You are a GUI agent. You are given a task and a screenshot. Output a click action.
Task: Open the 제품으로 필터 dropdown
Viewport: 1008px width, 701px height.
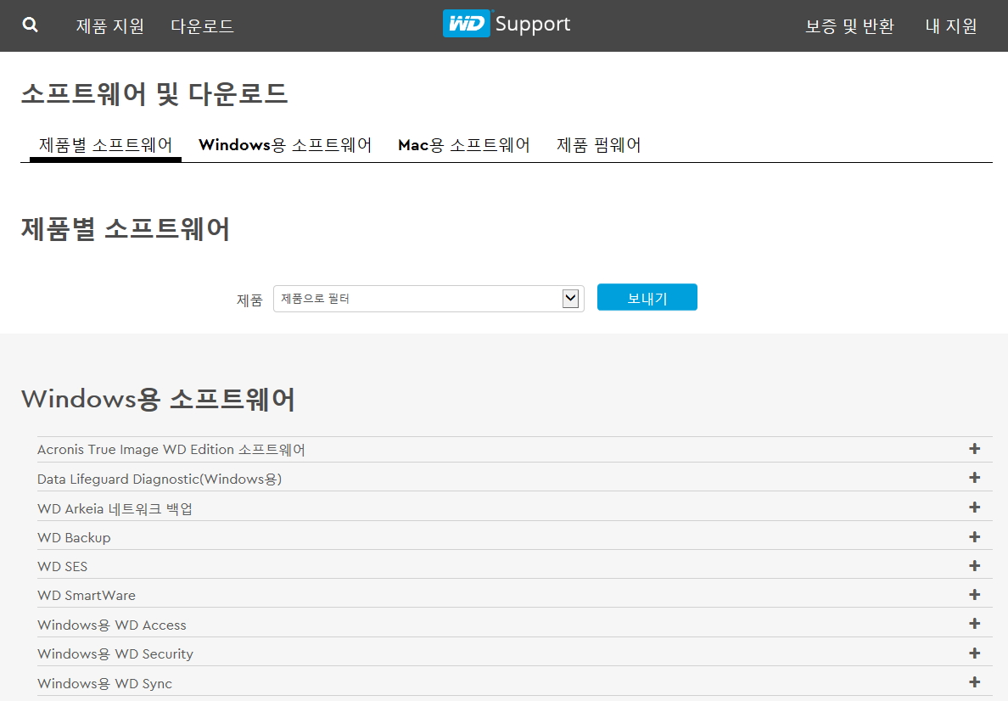point(428,299)
